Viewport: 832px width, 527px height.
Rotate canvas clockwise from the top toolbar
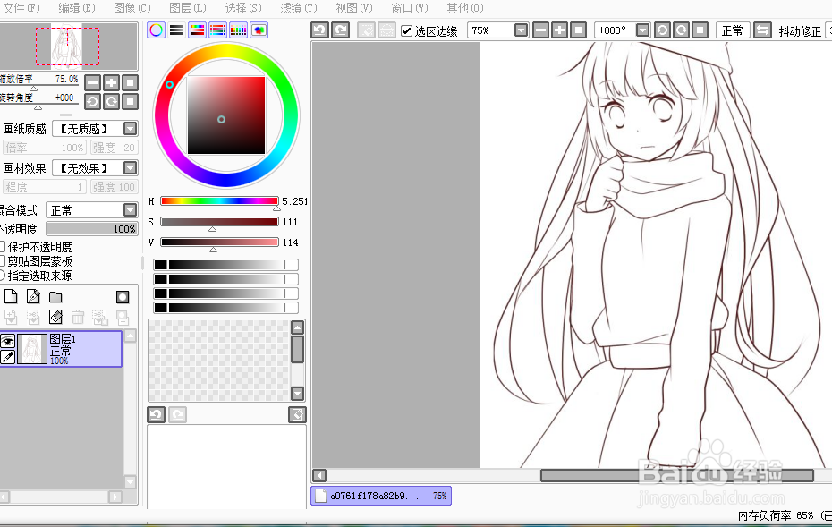pyautogui.click(x=682, y=30)
